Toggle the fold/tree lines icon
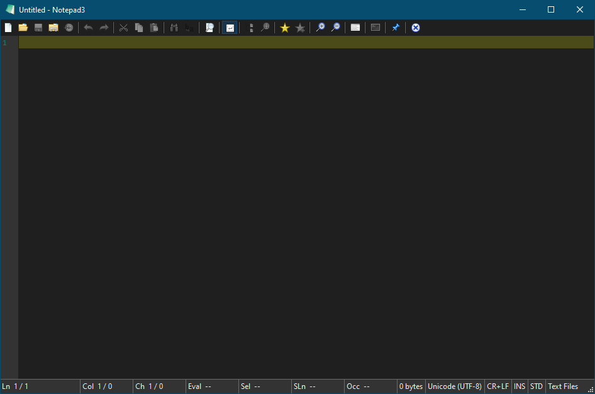The width and height of the screenshot is (595, 394). coord(250,28)
